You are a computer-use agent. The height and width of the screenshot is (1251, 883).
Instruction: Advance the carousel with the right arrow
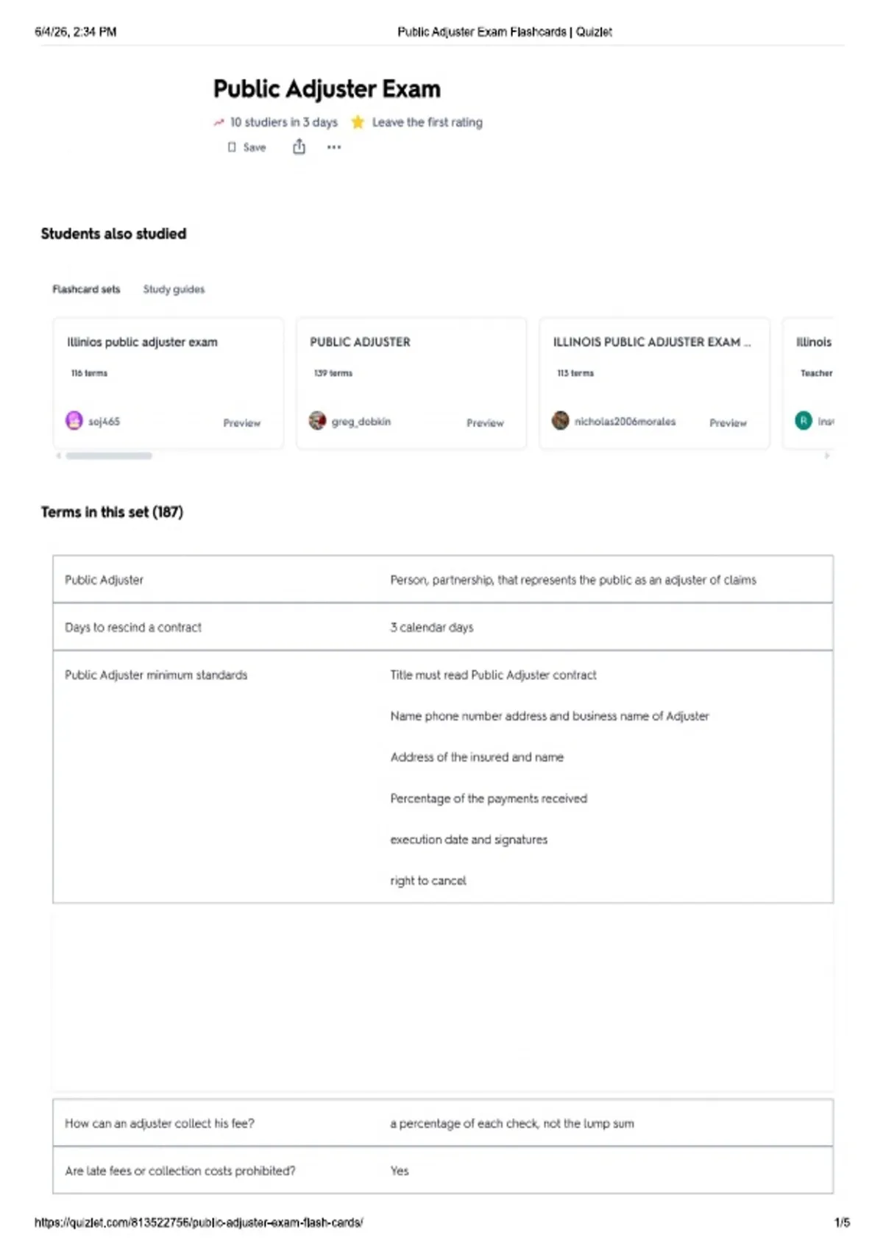click(x=827, y=456)
